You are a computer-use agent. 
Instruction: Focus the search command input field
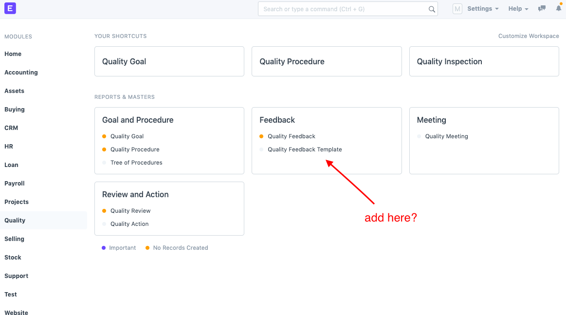coord(343,9)
